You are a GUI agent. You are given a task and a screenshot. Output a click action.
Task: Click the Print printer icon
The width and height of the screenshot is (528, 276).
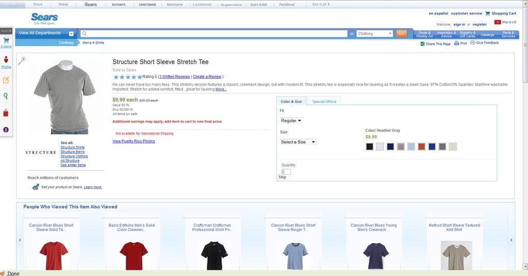(x=456, y=43)
